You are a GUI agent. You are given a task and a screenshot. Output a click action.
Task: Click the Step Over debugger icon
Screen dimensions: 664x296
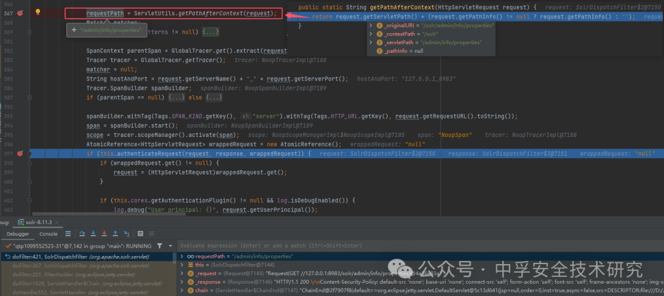84,233
